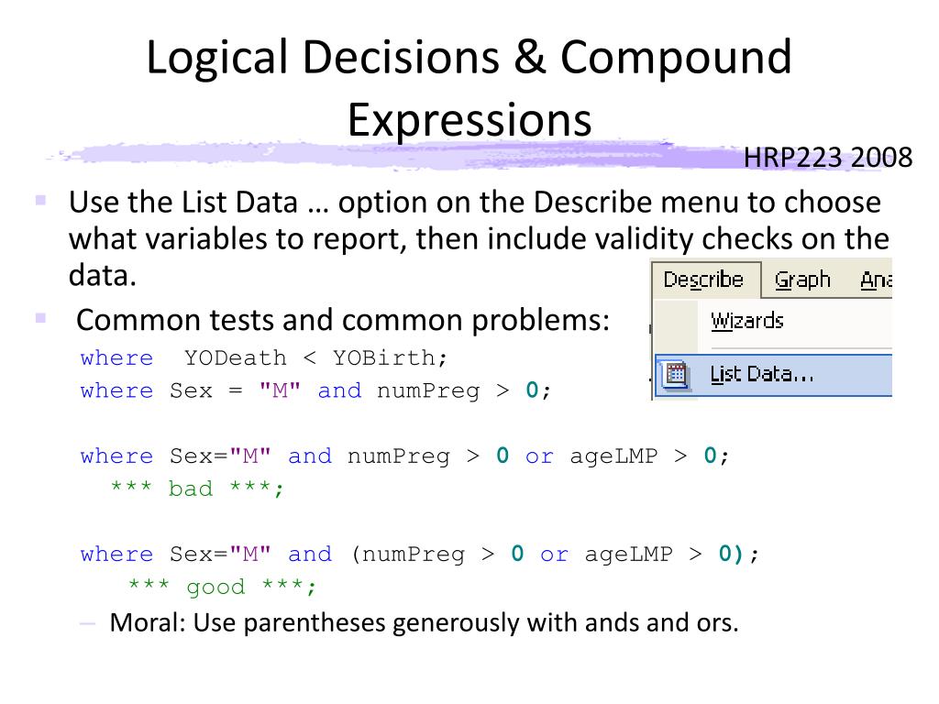This screenshot has width=939, height=704.
Task: Open the Graph menu
Action: click(802, 280)
